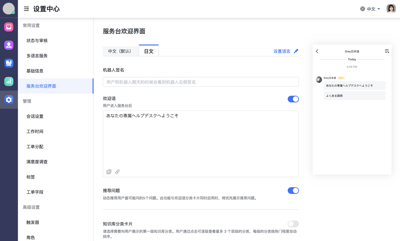Click the 机器人签名 input field

click(x=201, y=81)
